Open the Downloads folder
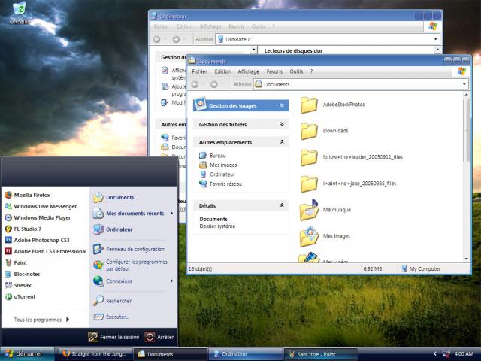This screenshot has height=361, width=481. tap(324, 131)
